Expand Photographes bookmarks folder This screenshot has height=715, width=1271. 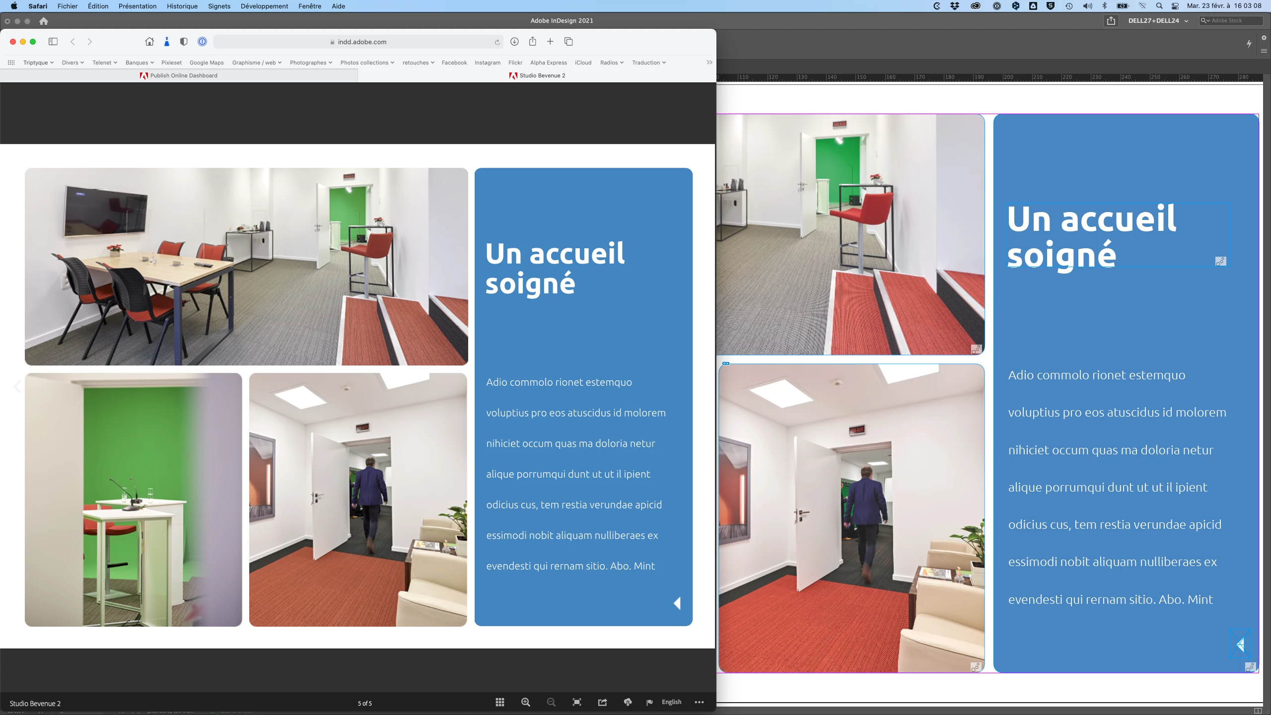[x=311, y=63]
